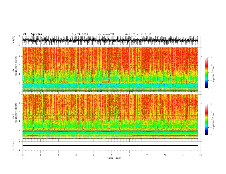Click the 'ch.3(V)' waveform axis label

tap(14, 146)
